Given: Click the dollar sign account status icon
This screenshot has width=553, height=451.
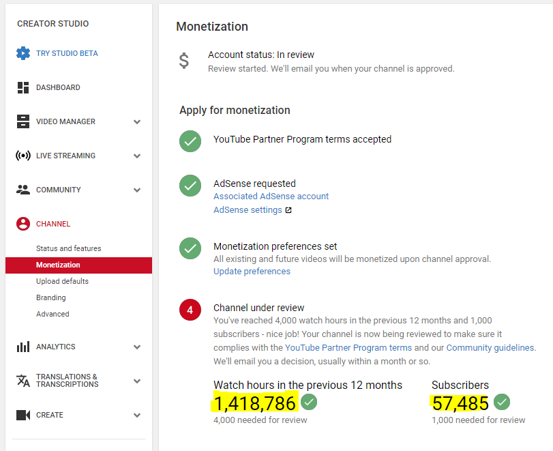Looking at the screenshot, I should (x=183, y=61).
